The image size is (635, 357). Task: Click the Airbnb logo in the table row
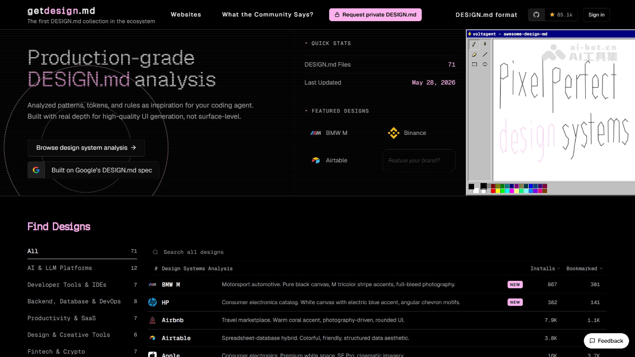click(x=152, y=320)
